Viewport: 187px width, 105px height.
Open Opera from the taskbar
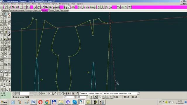40,102
